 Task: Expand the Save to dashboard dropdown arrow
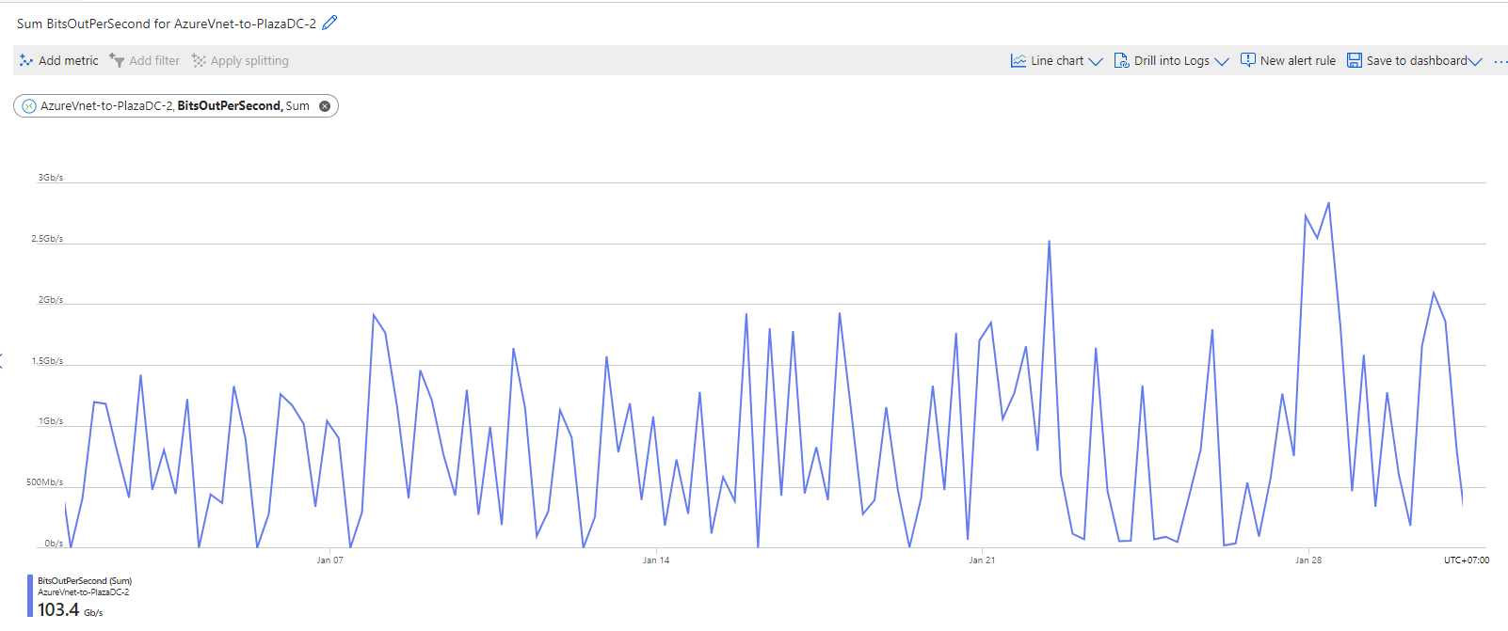(1475, 61)
